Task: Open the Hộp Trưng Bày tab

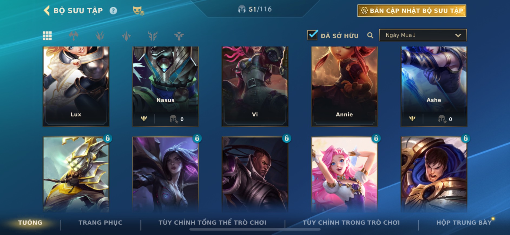Action: click(x=464, y=223)
